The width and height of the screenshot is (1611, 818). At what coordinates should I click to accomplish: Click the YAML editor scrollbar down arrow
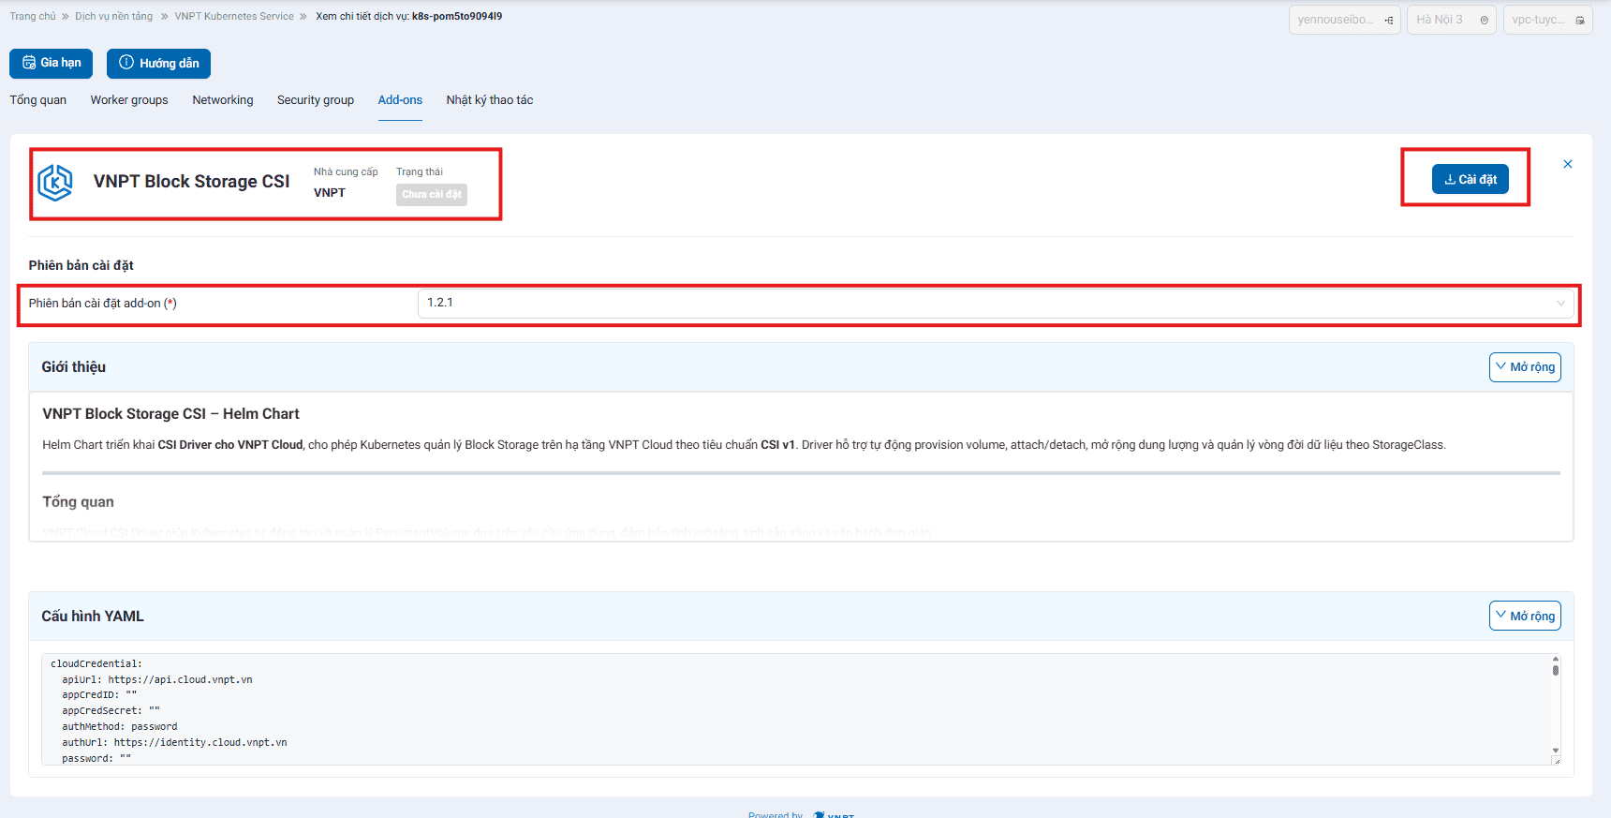tap(1555, 751)
